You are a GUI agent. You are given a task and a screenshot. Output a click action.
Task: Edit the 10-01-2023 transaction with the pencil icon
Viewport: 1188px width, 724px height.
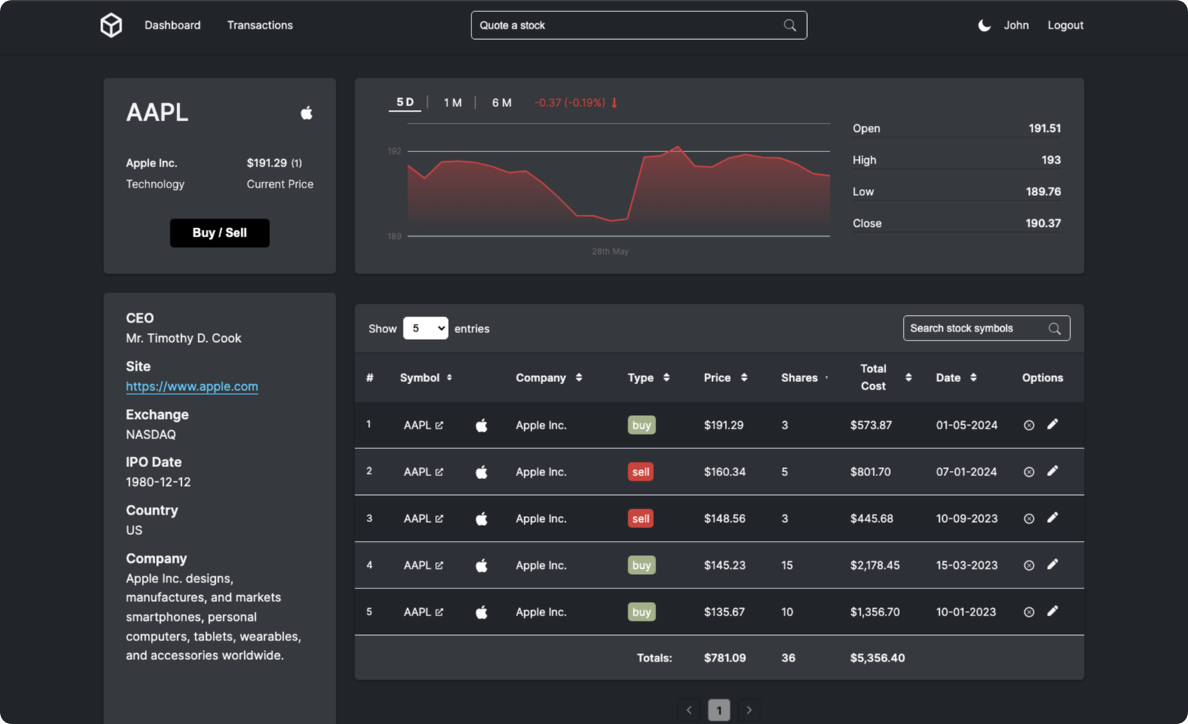pyautogui.click(x=1052, y=611)
